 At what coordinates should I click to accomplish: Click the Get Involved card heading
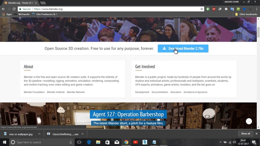click(145, 67)
